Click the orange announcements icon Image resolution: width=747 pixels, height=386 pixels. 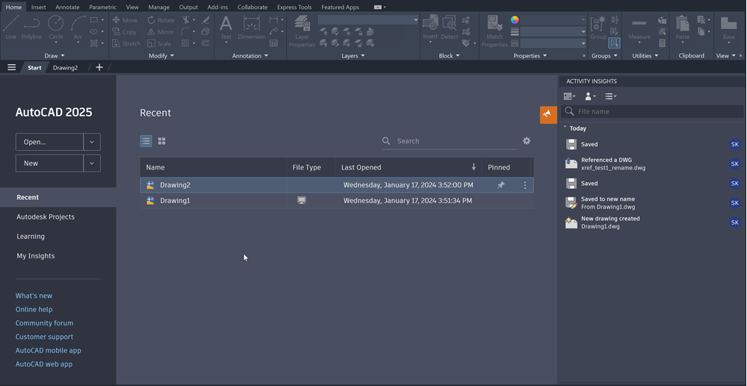[548, 113]
